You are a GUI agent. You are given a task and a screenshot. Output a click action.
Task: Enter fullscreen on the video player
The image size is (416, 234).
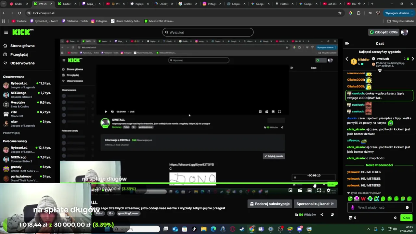[319, 190]
